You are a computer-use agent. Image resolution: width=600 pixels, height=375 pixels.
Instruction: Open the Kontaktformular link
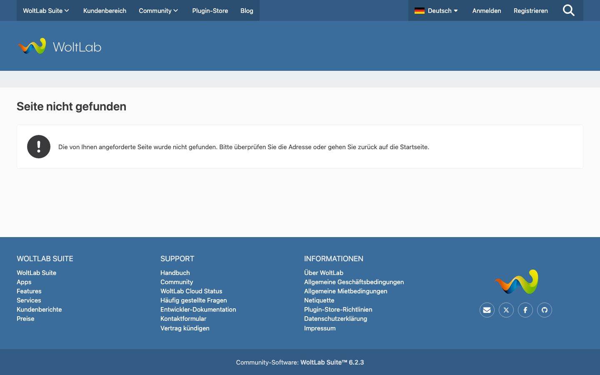coord(183,319)
